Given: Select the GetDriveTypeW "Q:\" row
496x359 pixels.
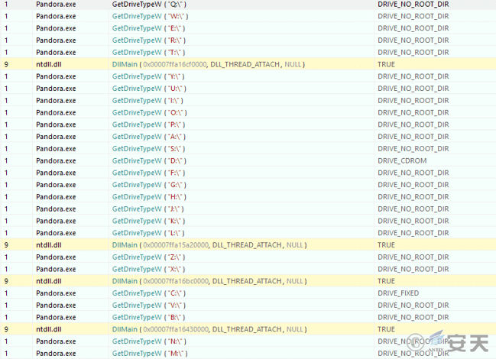Looking at the screenshot, I should click(150, 5).
